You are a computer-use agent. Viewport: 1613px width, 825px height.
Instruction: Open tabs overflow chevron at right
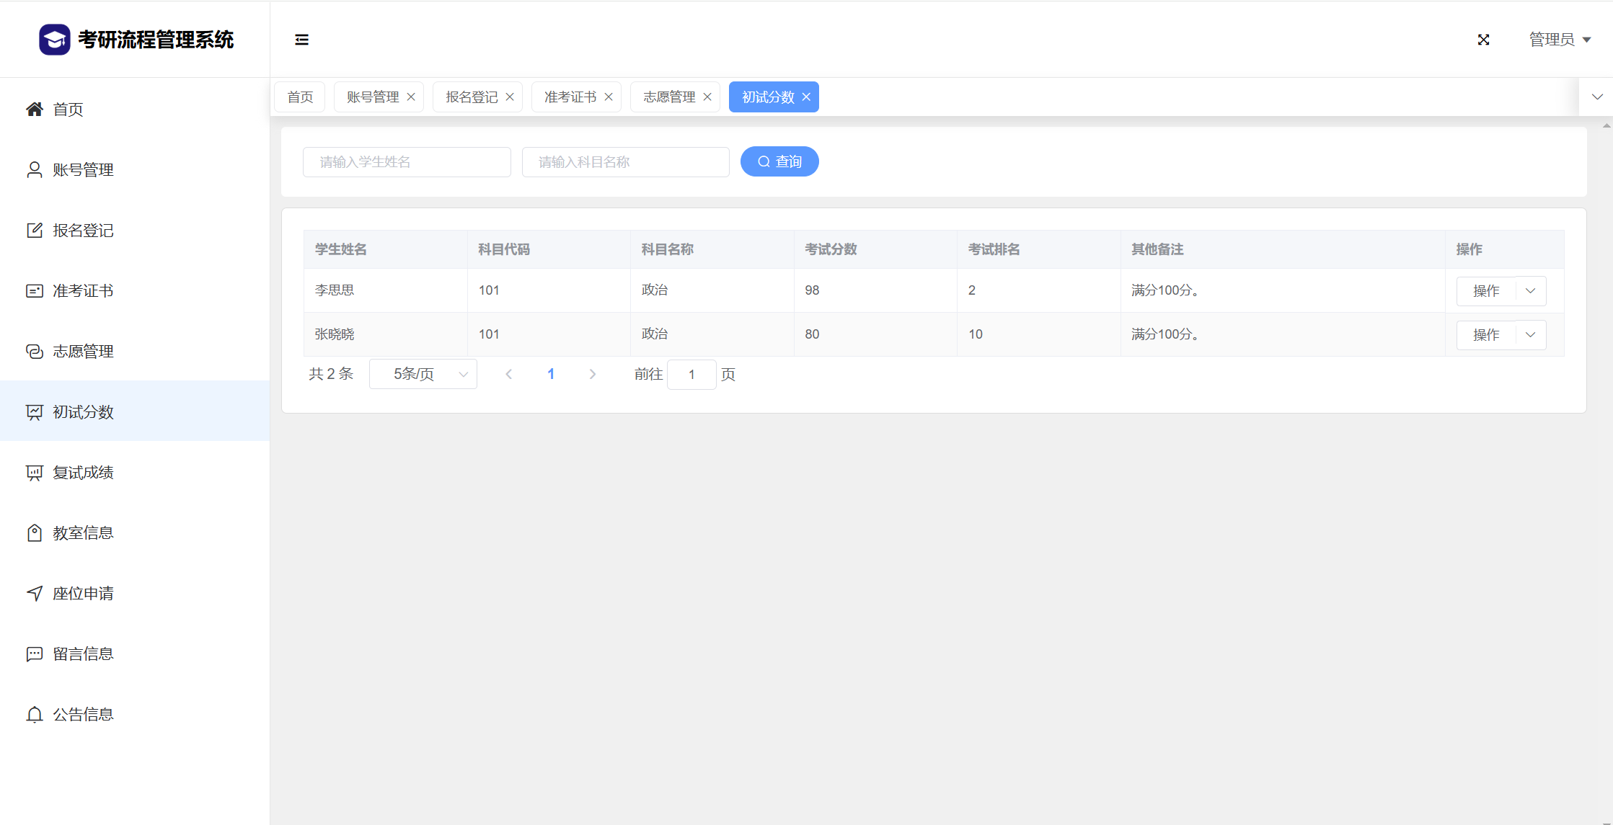tap(1597, 97)
